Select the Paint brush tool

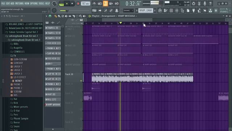59,16
